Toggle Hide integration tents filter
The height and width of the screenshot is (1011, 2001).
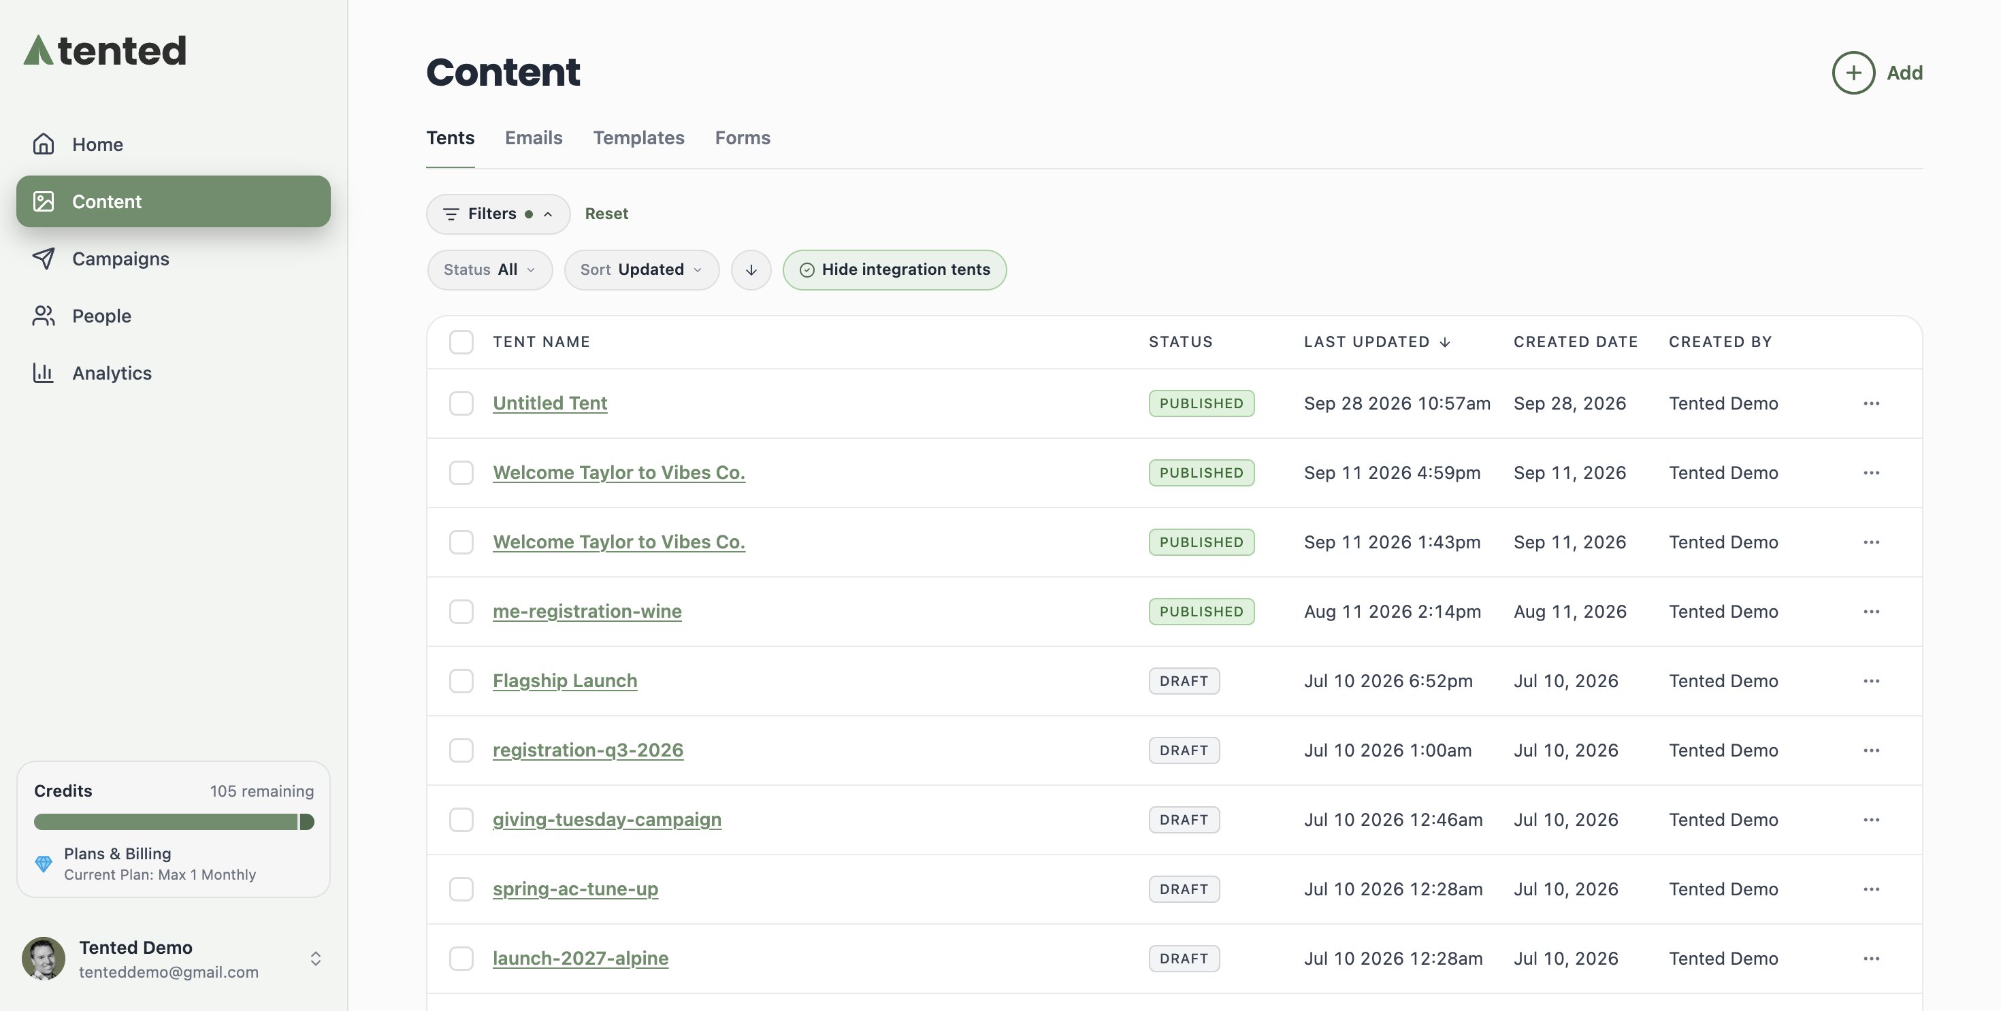coord(894,269)
